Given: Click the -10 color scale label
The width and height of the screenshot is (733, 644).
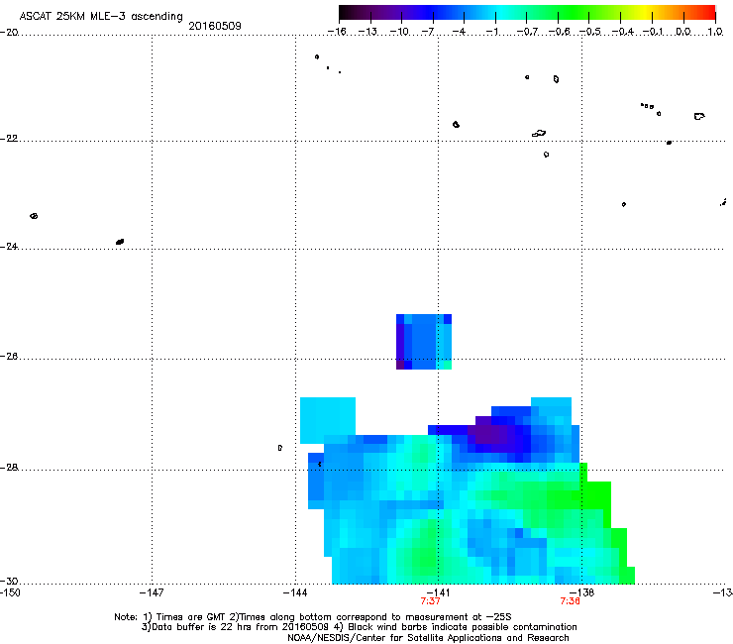Looking at the screenshot, I should [399, 32].
